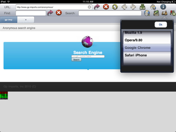Open the folder-with-globe icon
The image size is (176, 132).
click(153, 7)
